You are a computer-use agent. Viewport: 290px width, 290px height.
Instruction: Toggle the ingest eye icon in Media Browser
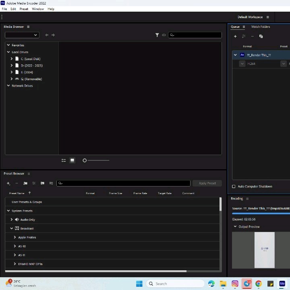click(164, 35)
